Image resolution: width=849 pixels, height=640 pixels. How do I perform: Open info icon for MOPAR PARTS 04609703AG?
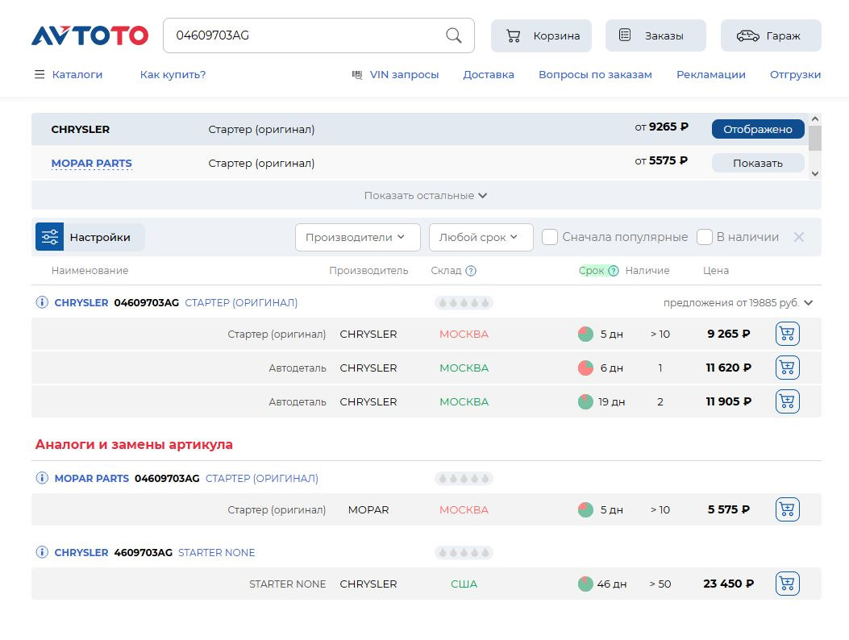point(42,478)
